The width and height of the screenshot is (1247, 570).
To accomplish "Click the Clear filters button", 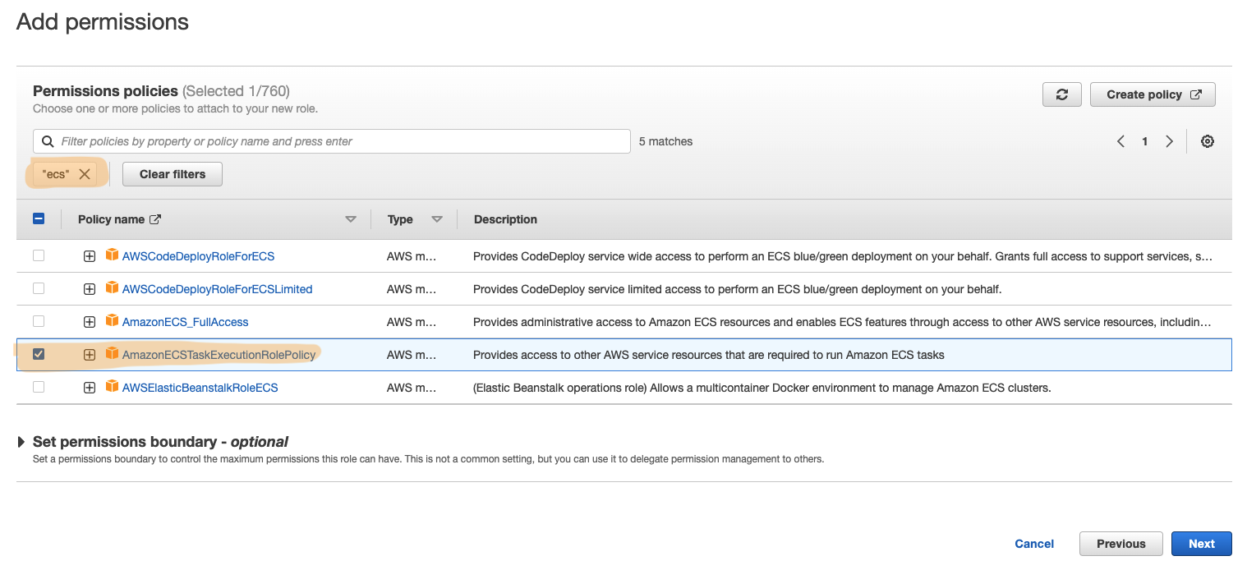I will click(x=173, y=174).
